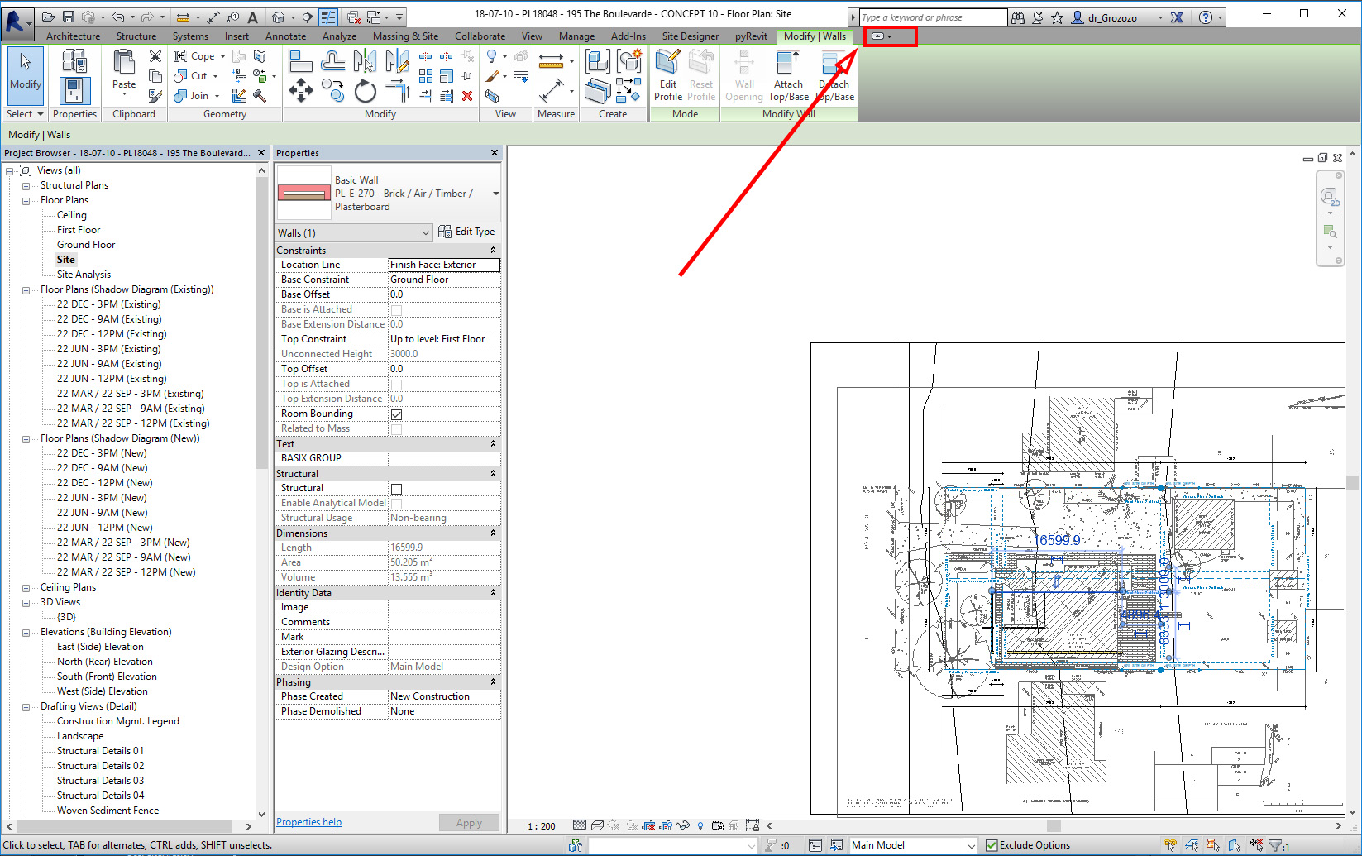This screenshot has width=1362, height=856.
Task: Expand Structural Plans in Project Browser
Action: 26,184
